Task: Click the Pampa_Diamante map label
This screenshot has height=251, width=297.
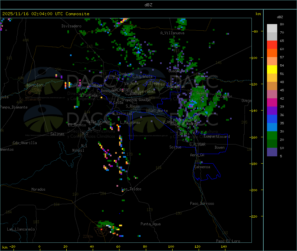Action: click(x=14, y=107)
